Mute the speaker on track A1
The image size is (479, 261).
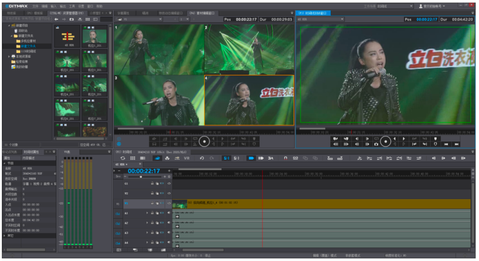[169, 213]
